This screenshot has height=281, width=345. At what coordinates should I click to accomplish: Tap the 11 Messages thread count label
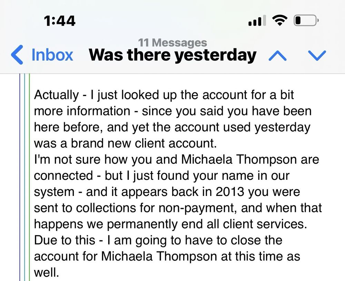tap(173, 42)
